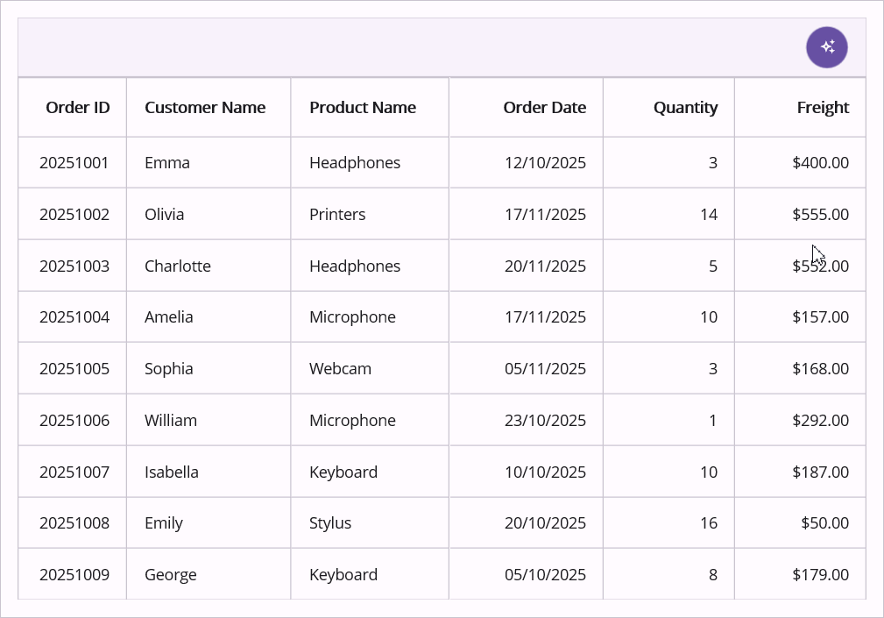Select the 23/10/2025 order date cell
The width and height of the screenshot is (884, 618).
[545, 421]
